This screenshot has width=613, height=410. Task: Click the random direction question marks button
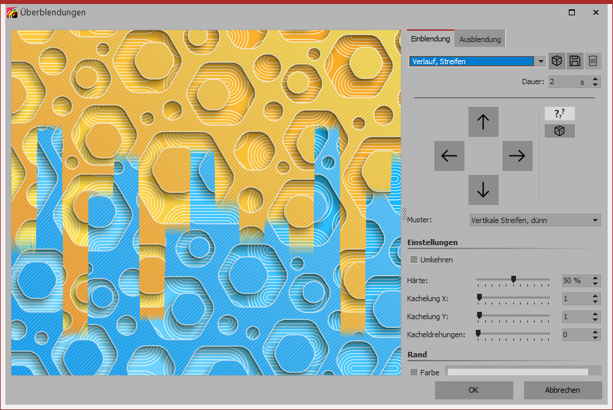click(x=559, y=114)
